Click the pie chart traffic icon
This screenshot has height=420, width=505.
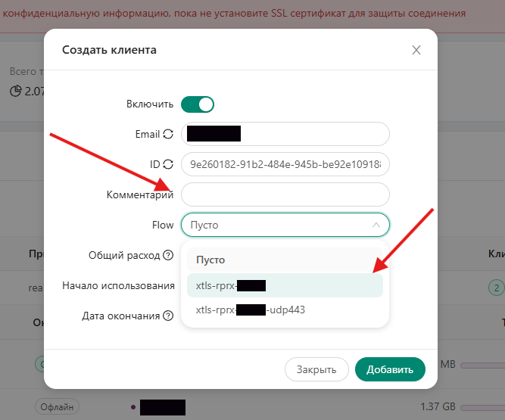pos(15,91)
